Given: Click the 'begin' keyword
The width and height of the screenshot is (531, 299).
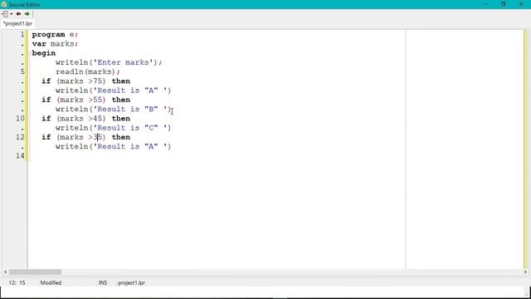Looking at the screenshot, I should coord(44,53).
